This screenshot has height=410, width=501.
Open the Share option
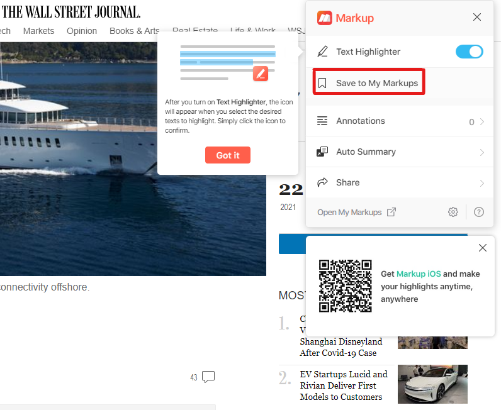(x=400, y=182)
